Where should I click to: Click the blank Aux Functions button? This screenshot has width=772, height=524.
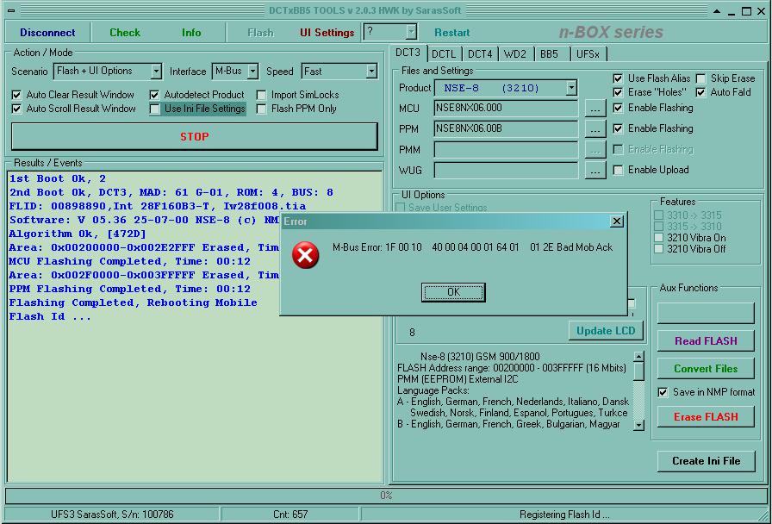(x=706, y=313)
